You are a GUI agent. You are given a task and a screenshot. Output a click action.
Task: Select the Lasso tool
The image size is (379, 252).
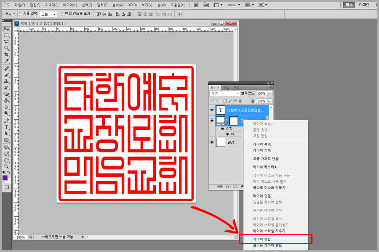click(6, 42)
